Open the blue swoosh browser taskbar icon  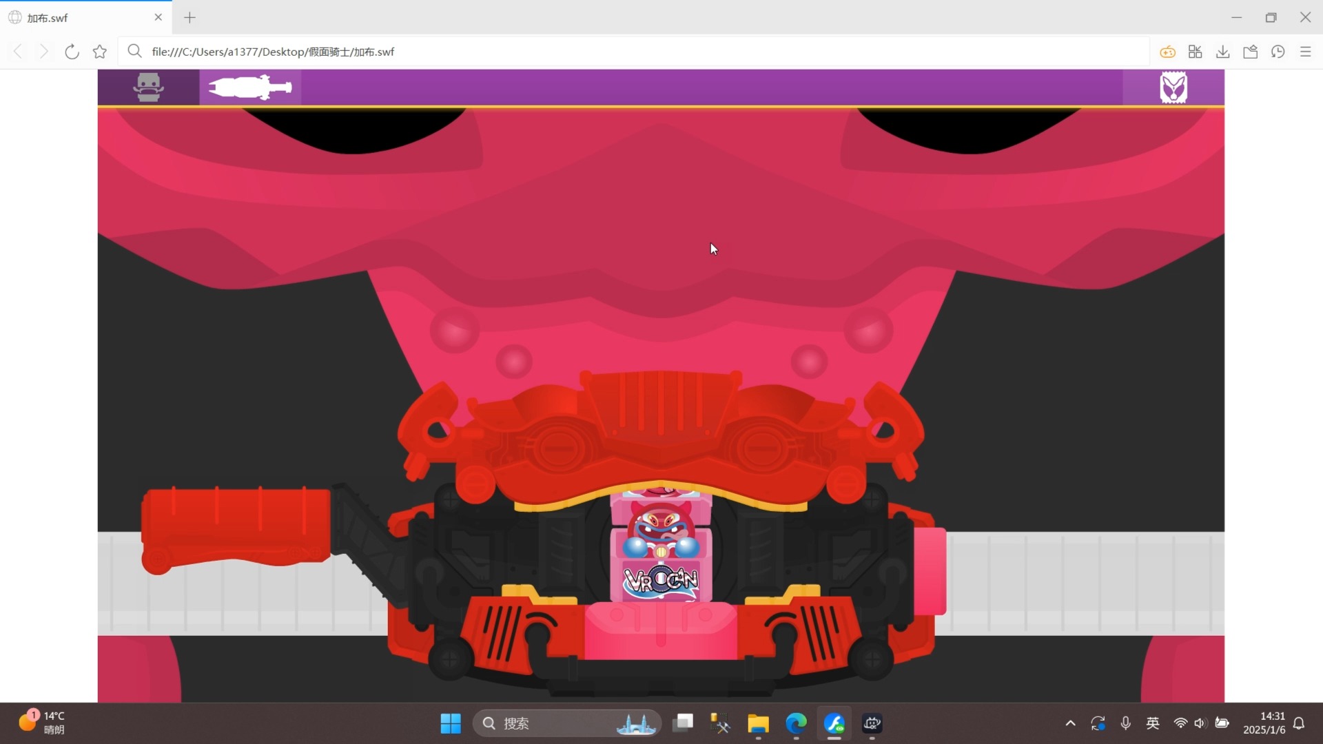(834, 723)
